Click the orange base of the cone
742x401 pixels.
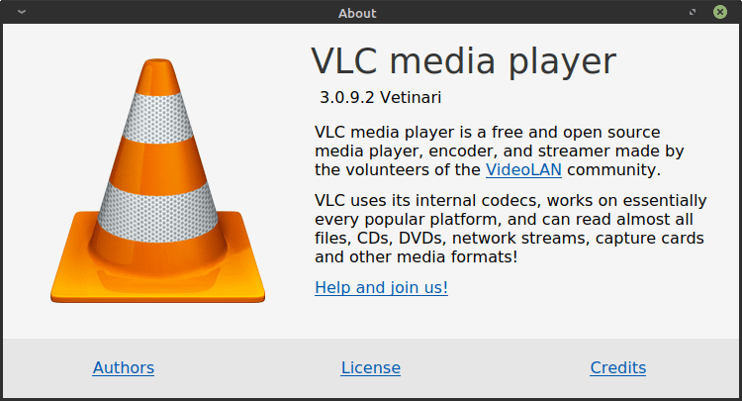click(x=158, y=282)
